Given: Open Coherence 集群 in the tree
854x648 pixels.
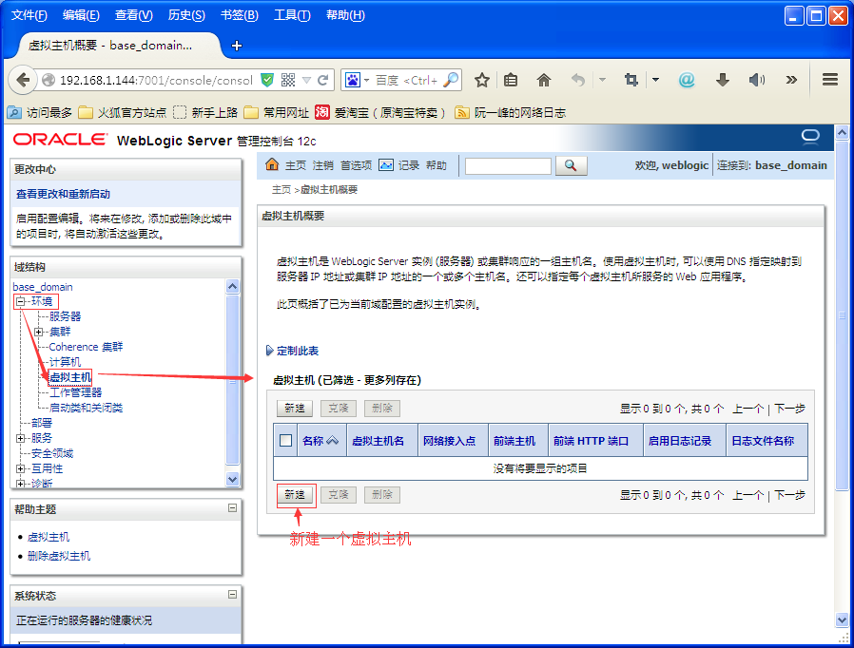Looking at the screenshot, I should 86,347.
